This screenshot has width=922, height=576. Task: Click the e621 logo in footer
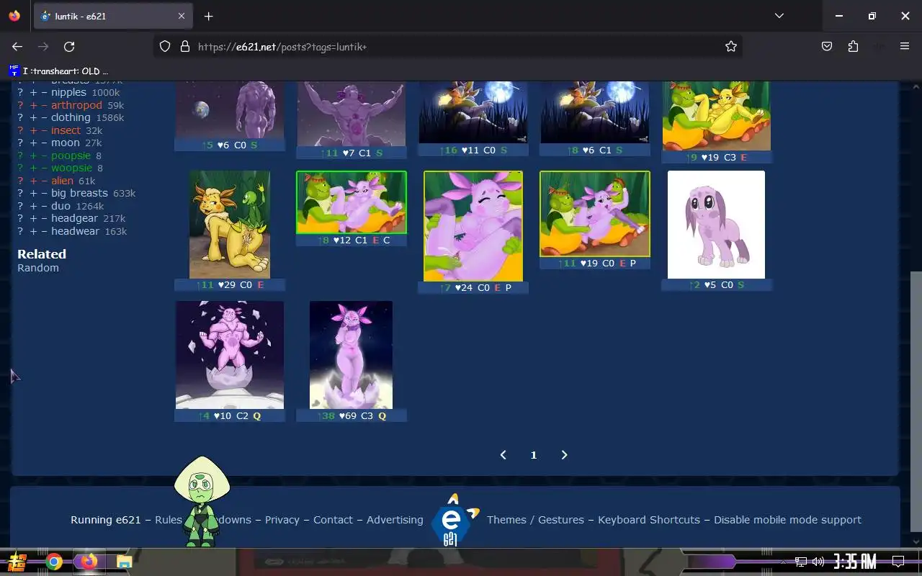click(x=454, y=520)
